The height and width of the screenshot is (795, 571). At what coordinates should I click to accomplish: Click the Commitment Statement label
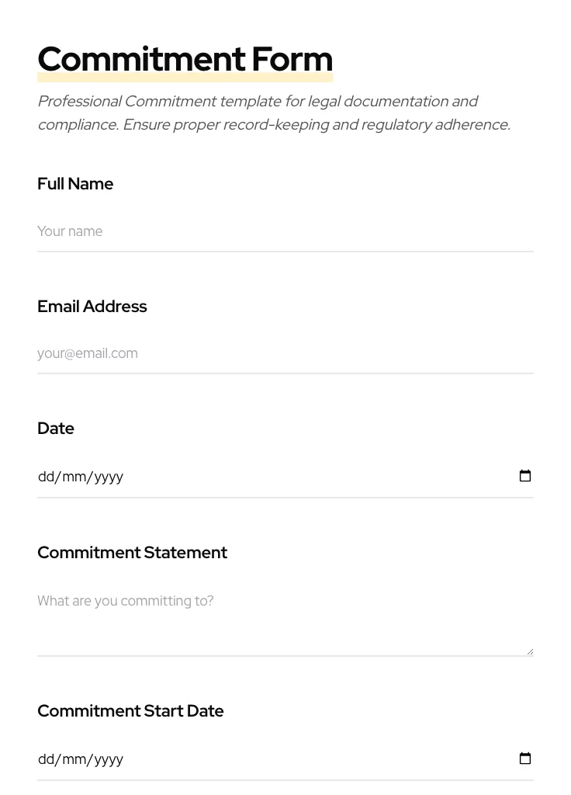pyautogui.click(x=132, y=553)
